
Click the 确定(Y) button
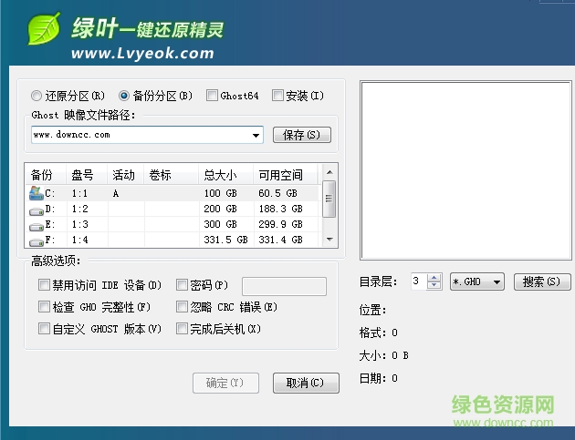[225, 384]
